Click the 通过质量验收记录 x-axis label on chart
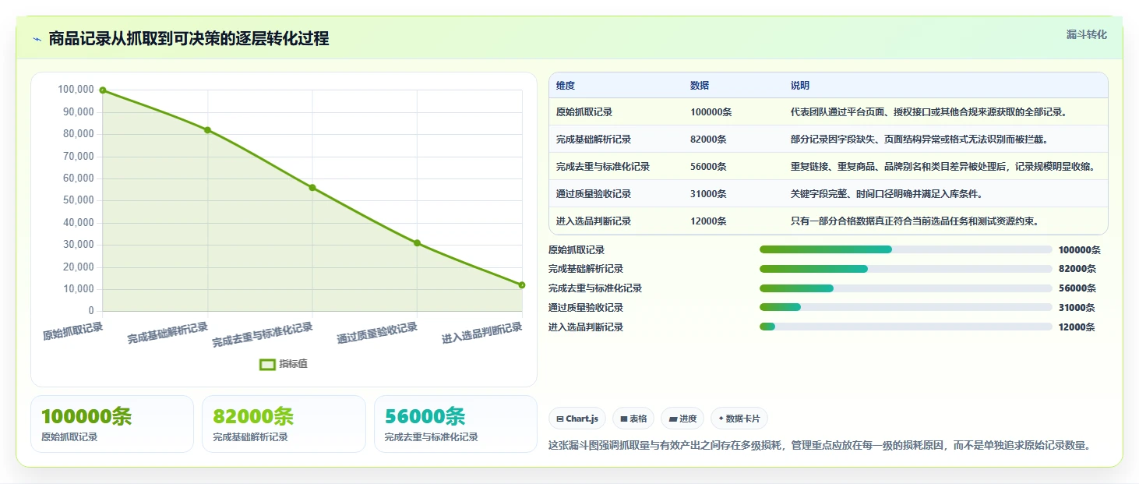The width and height of the screenshot is (1139, 484). pyautogui.click(x=377, y=333)
